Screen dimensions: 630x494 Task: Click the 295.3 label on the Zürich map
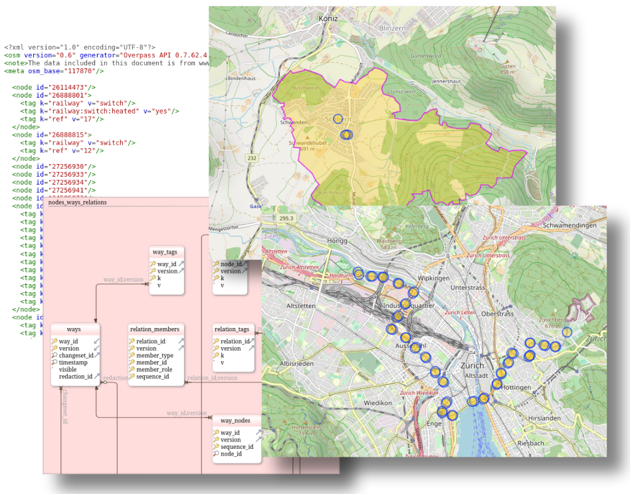[x=286, y=218]
